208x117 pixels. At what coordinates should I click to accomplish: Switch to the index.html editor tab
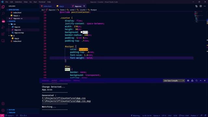(x=47, y=6)
